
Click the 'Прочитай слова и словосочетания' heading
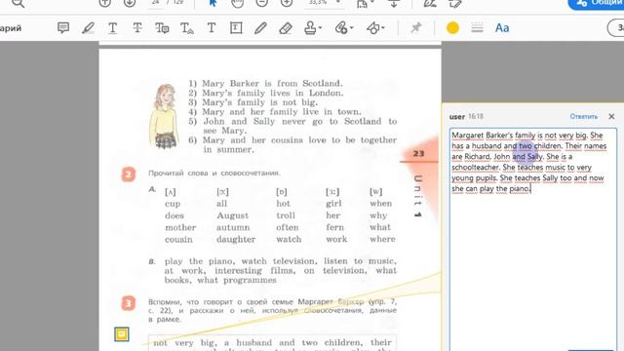click(x=214, y=174)
